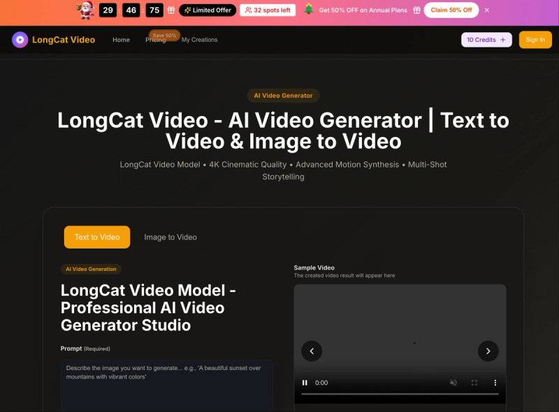Pause the sample video playback
The image size is (559, 412).
304,383
